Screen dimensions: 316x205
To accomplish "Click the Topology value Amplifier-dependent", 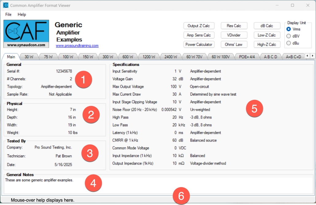I will click(x=56, y=87).
